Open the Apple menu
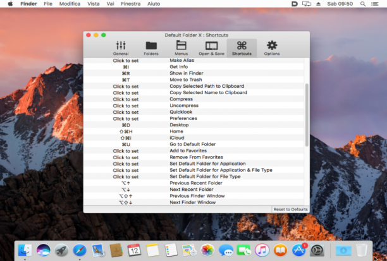Screen dimensions: 387x261 coord(10,4)
